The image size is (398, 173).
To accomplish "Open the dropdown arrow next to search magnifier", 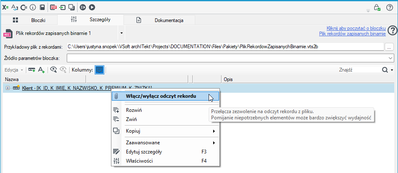I will pos(392,70).
